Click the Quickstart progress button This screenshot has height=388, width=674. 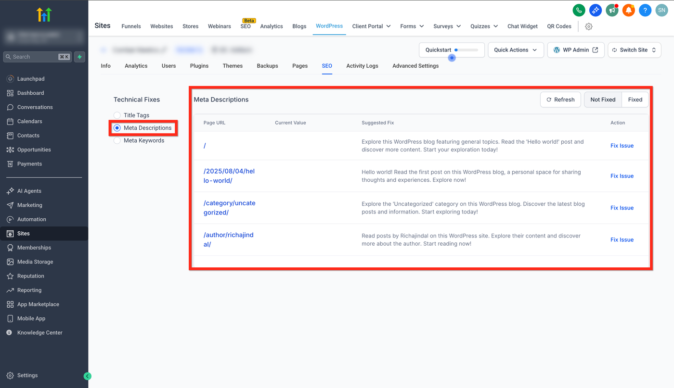[x=452, y=50]
